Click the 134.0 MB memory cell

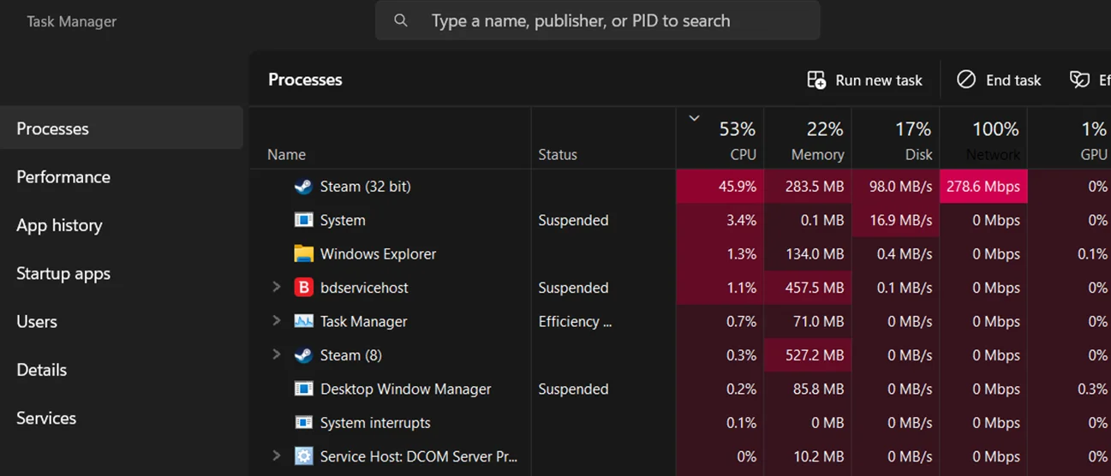coord(808,254)
